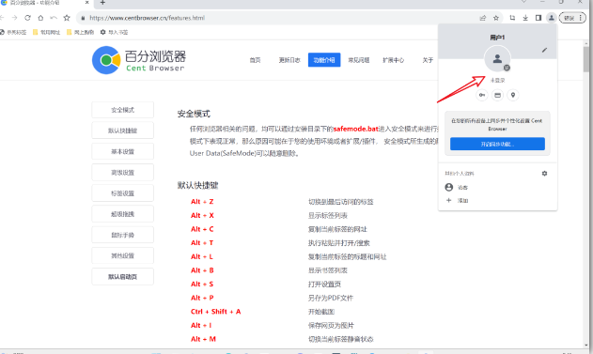Open saved passwords key icon
The height and width of the screenshot is (354, 593).
click(x=482, y=95)
